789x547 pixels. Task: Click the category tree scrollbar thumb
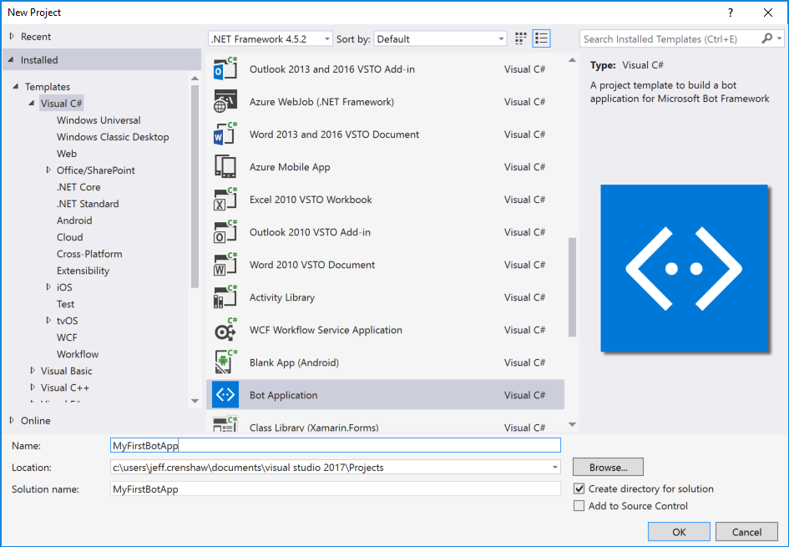[x=195, y=186]
